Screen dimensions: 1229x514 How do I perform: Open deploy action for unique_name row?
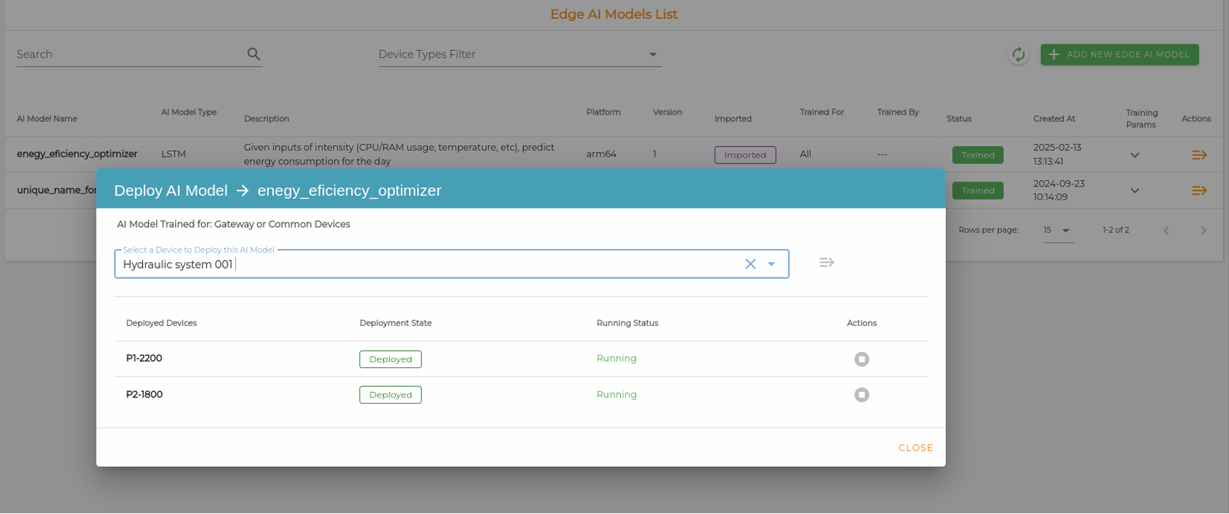pos(1199,190)
